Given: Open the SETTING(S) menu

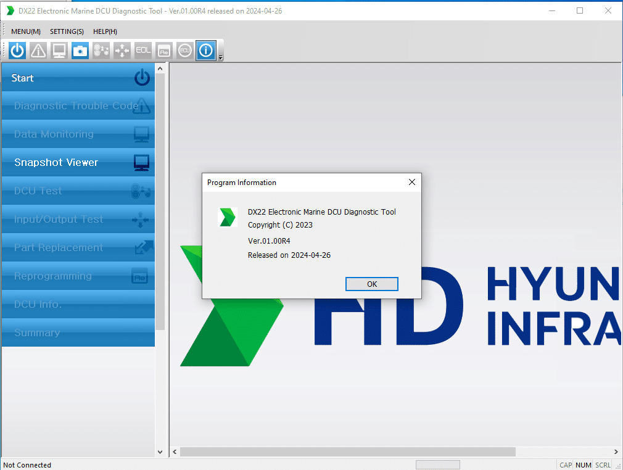Looking at the screenshot, I should (67, 31).
